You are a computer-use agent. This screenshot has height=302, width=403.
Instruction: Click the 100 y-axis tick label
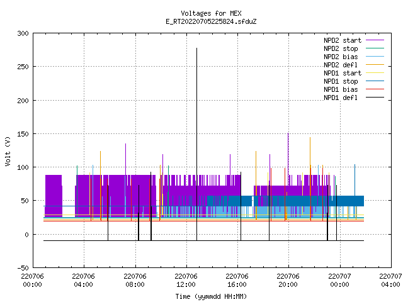23,167
